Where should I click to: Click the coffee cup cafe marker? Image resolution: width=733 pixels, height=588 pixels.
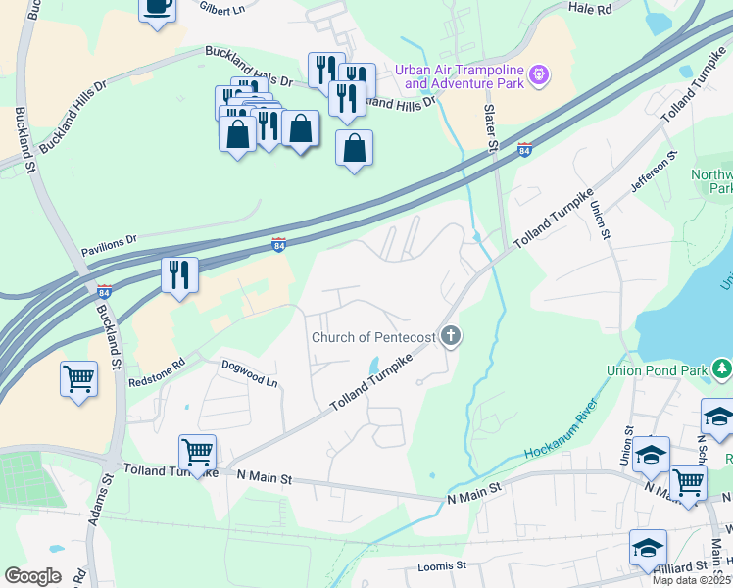158,11
